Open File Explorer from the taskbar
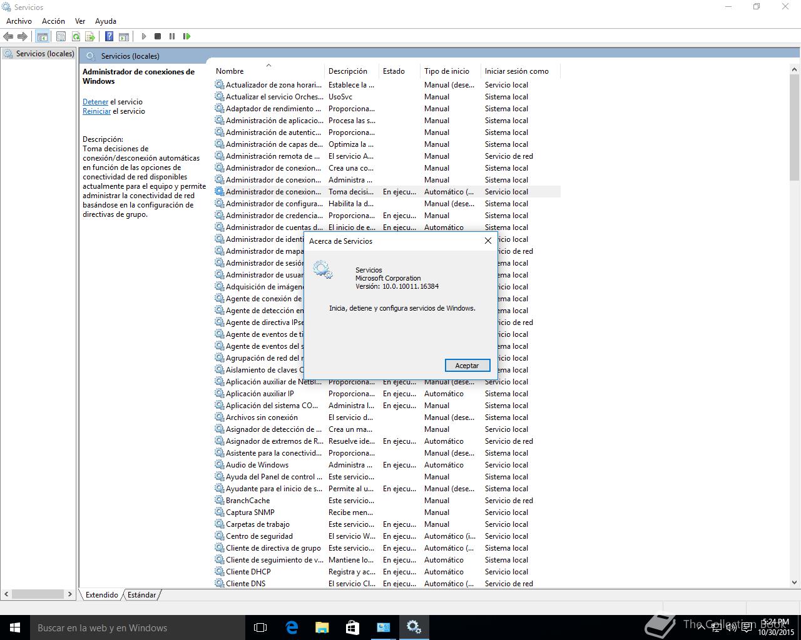The width and height of the screenshot is (801, 640). [x=322, y=627]
